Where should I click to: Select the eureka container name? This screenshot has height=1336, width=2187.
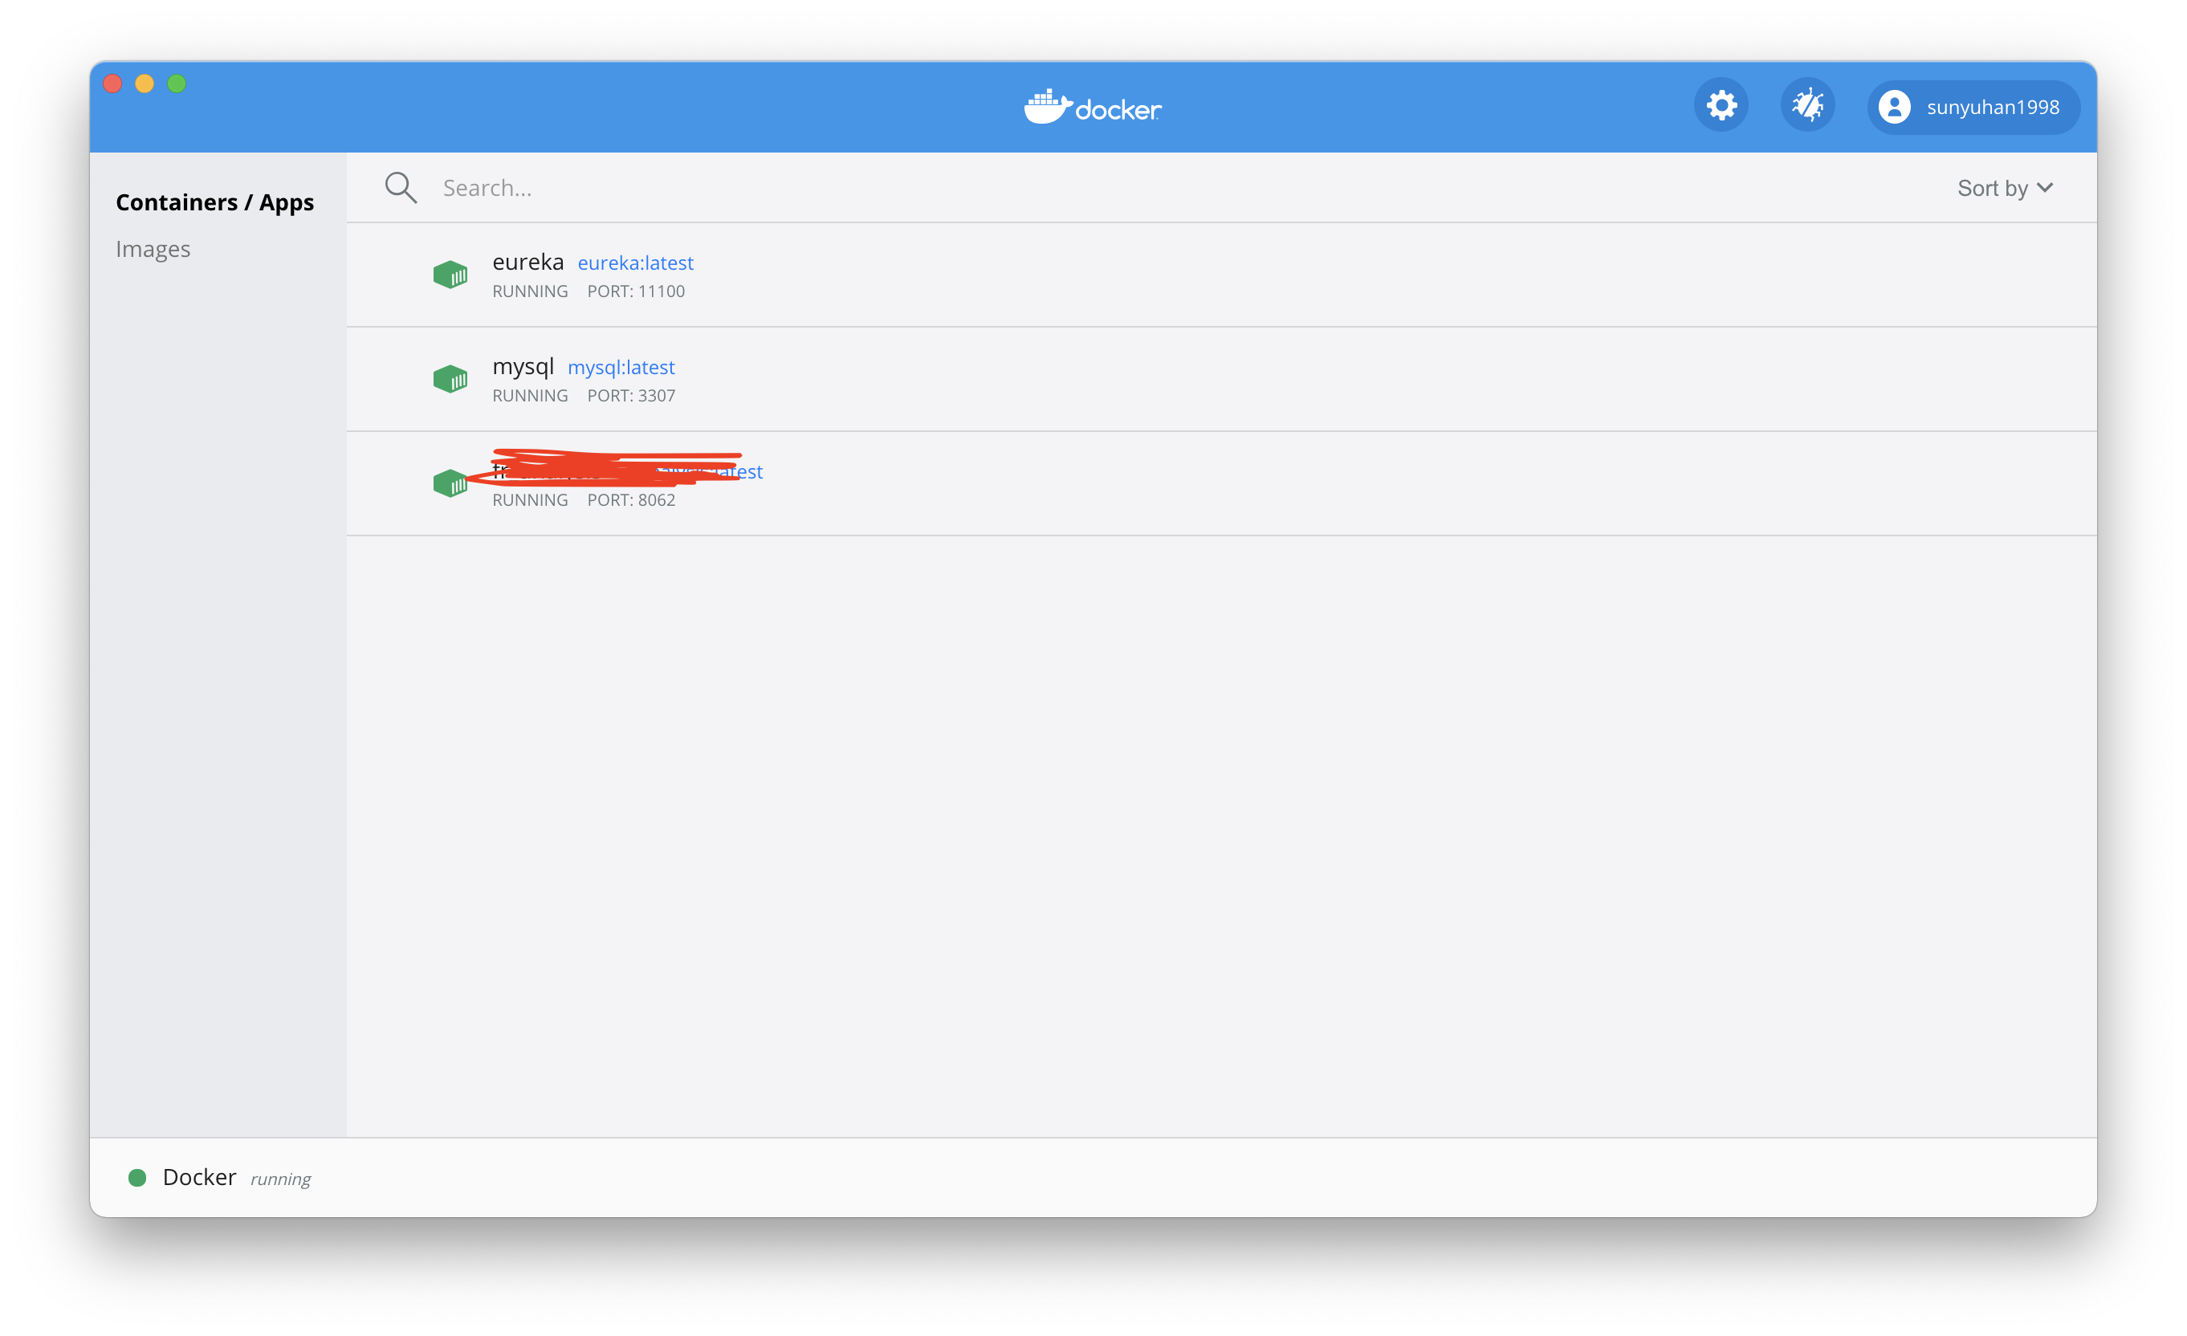coord(528,262)
